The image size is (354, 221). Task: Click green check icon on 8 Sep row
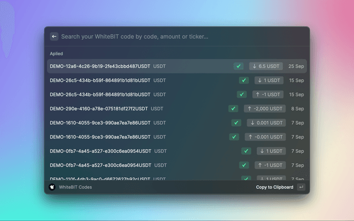(x=233, y=109)
